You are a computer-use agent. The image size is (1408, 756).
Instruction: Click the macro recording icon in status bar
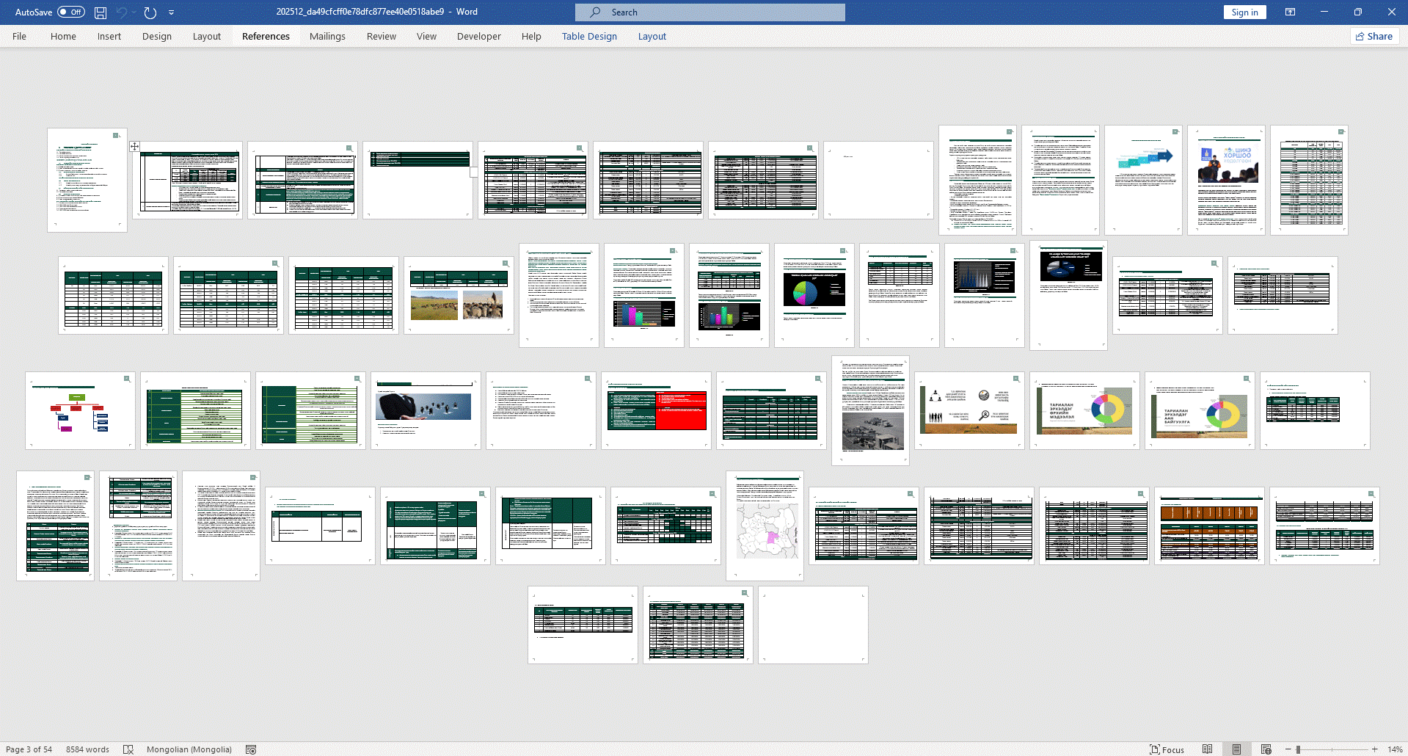pyautogui.click(x=251, y=749)
